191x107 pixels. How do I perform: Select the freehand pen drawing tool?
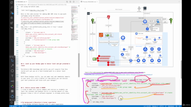point(12,60)
